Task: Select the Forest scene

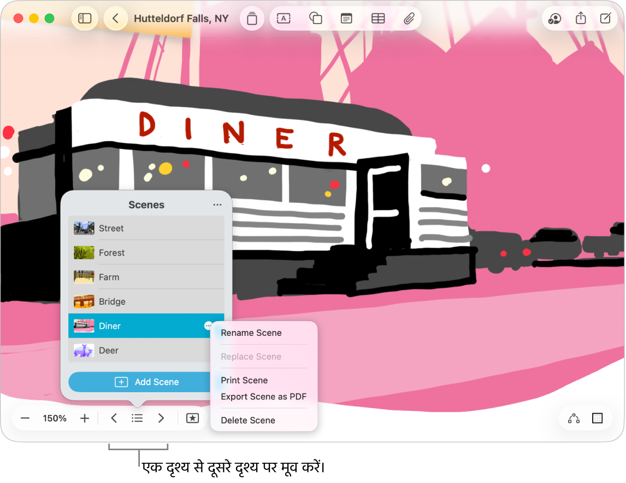Action: [146, 252]
